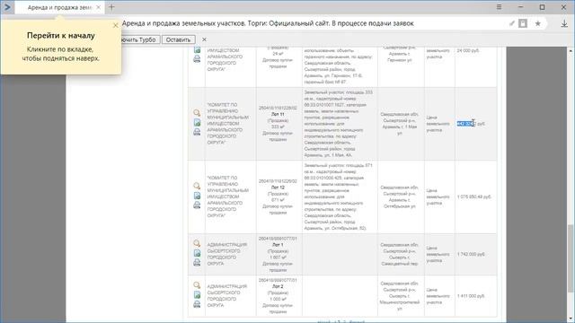Click the vertical scrollbar thumb
Image resolution: width=575 pixels, height=323 pixels.
coord(571,259)
